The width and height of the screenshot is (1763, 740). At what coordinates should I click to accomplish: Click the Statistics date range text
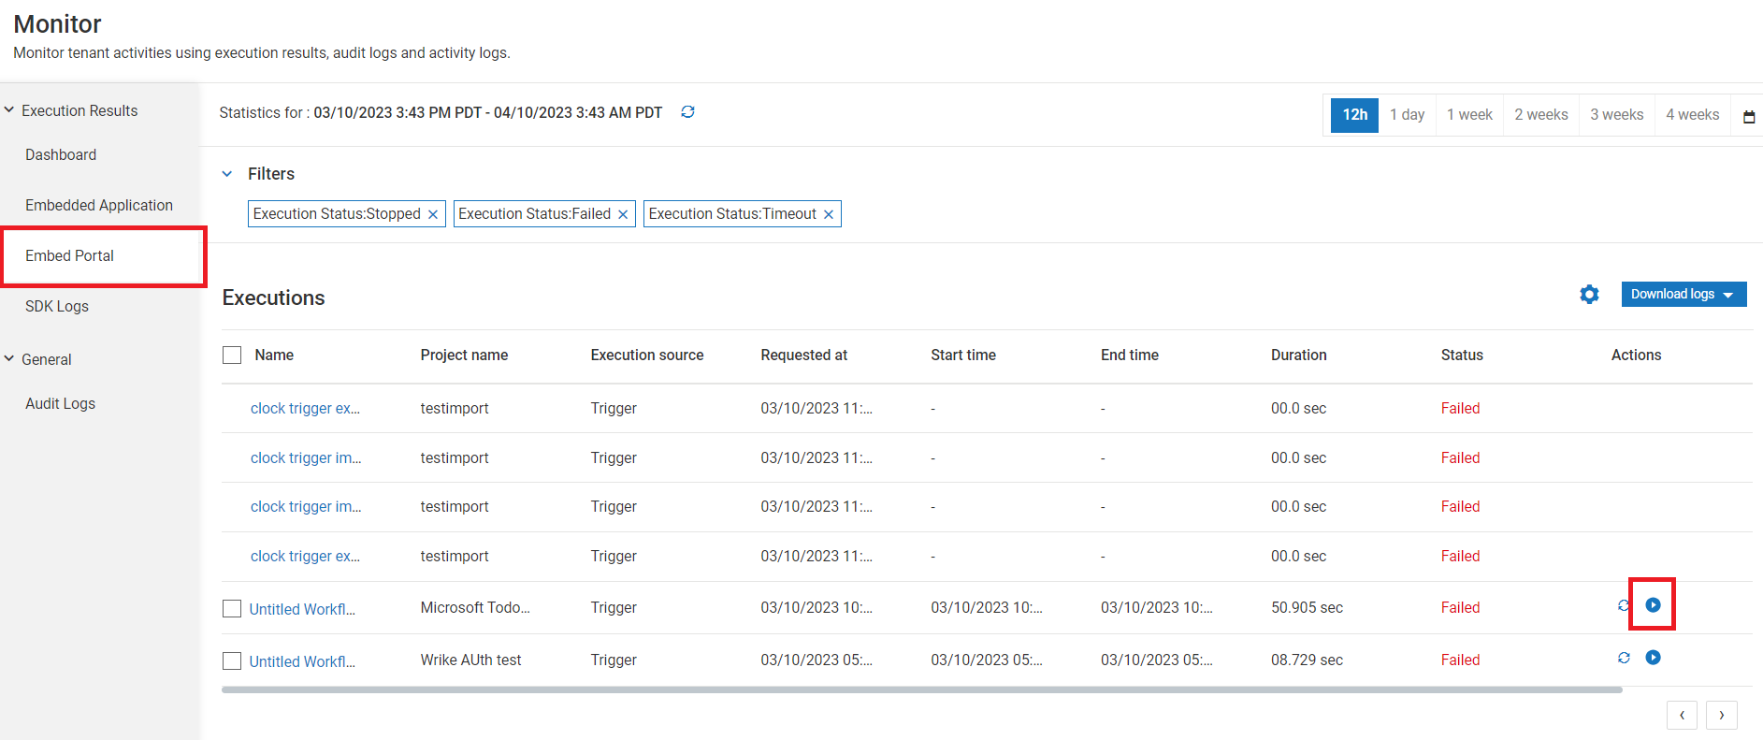487,113
